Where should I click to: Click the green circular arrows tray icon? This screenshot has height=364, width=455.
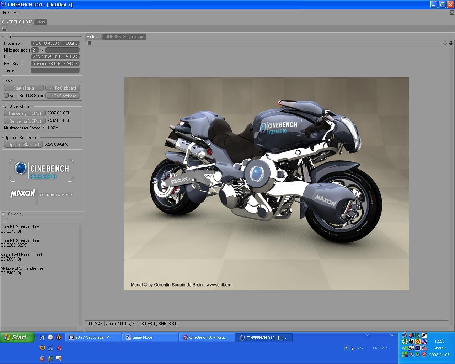pyautogui.click(x=405, y=342)
